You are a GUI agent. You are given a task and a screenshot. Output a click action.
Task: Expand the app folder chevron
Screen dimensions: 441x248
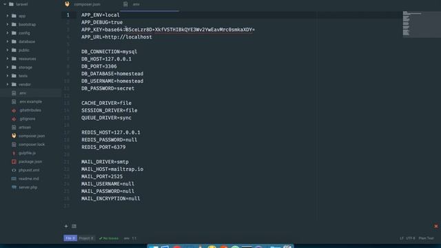[x=8, y=16]
